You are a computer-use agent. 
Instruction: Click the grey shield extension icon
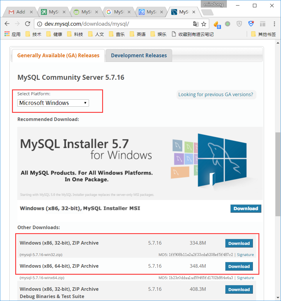click(x=239, y=24)
